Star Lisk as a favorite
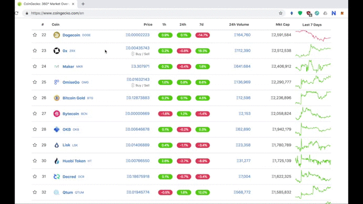The height and width of the screenshot is (204, 363). click(35, 145)
